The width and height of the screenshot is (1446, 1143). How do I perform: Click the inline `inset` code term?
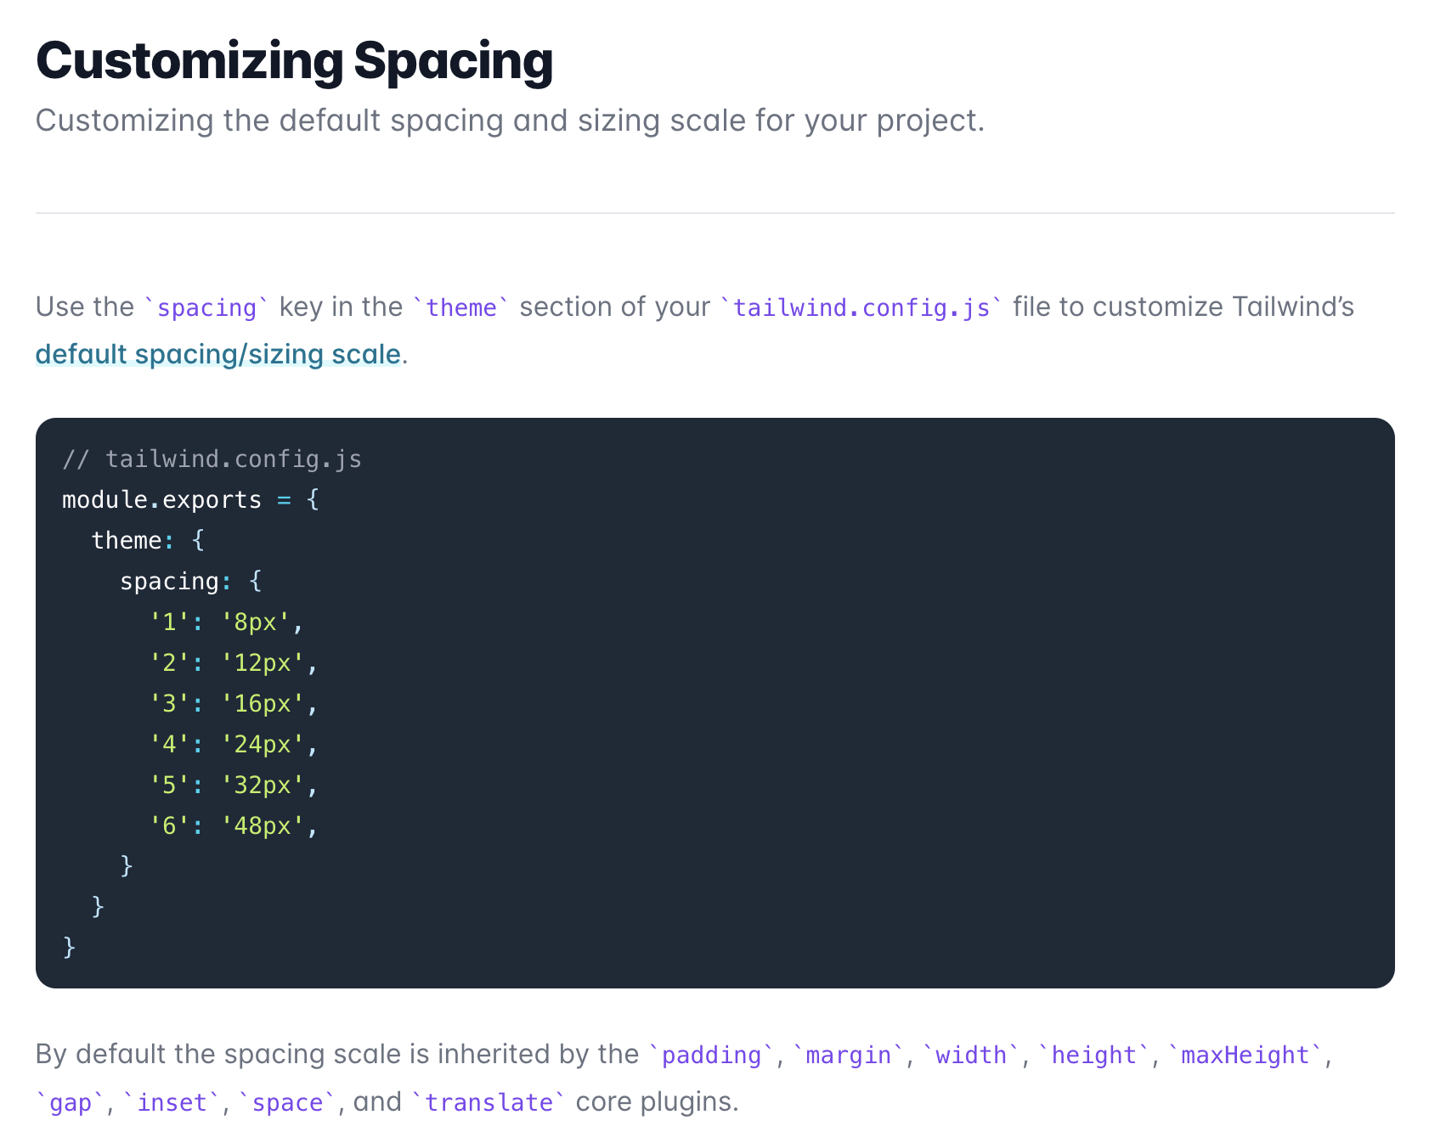tap(172, 1102)
